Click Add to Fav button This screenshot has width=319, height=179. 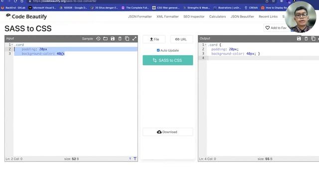coord(276,28)
